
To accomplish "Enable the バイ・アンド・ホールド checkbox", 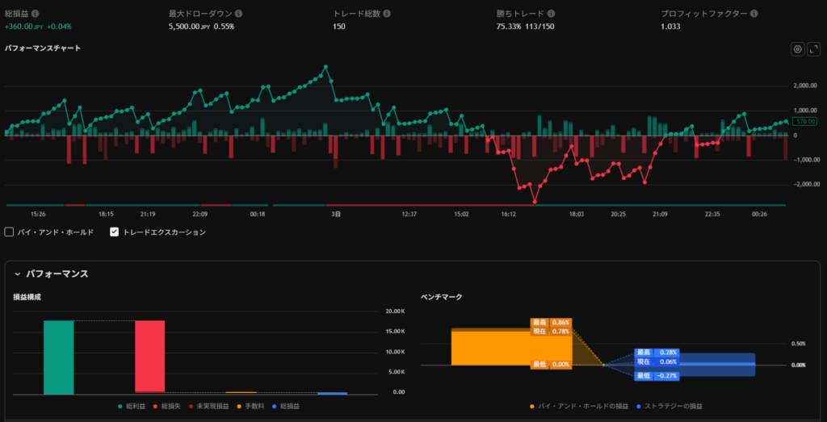I will (x=9, y=232).
